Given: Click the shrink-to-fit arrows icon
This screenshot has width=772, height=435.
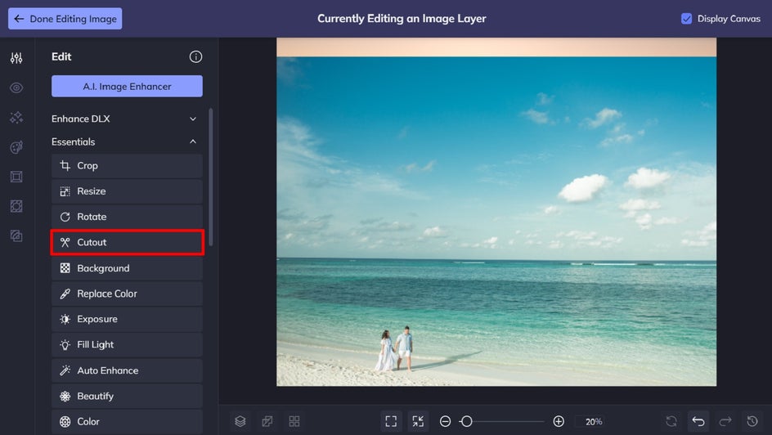Looking at the screenshot, I should (418, 421).
